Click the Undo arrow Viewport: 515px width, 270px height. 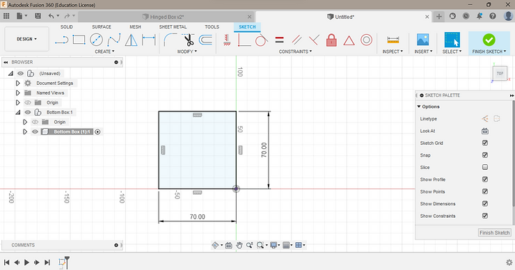(x=51, y=16)
